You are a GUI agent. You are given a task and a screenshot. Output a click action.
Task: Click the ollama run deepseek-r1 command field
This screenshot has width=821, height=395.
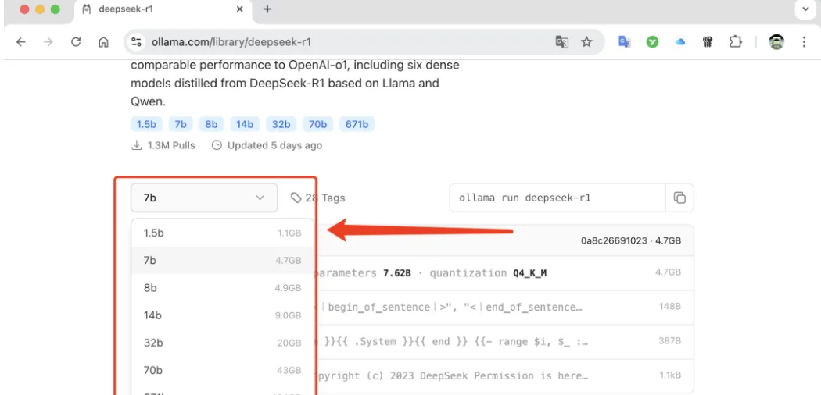[x=557, y=198]
